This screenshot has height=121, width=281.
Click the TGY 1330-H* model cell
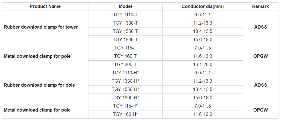pos(125,81)
